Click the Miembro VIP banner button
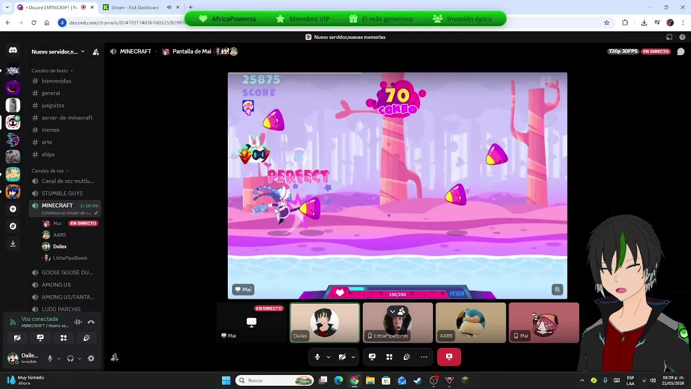691x389 pixels. point(303,19)
